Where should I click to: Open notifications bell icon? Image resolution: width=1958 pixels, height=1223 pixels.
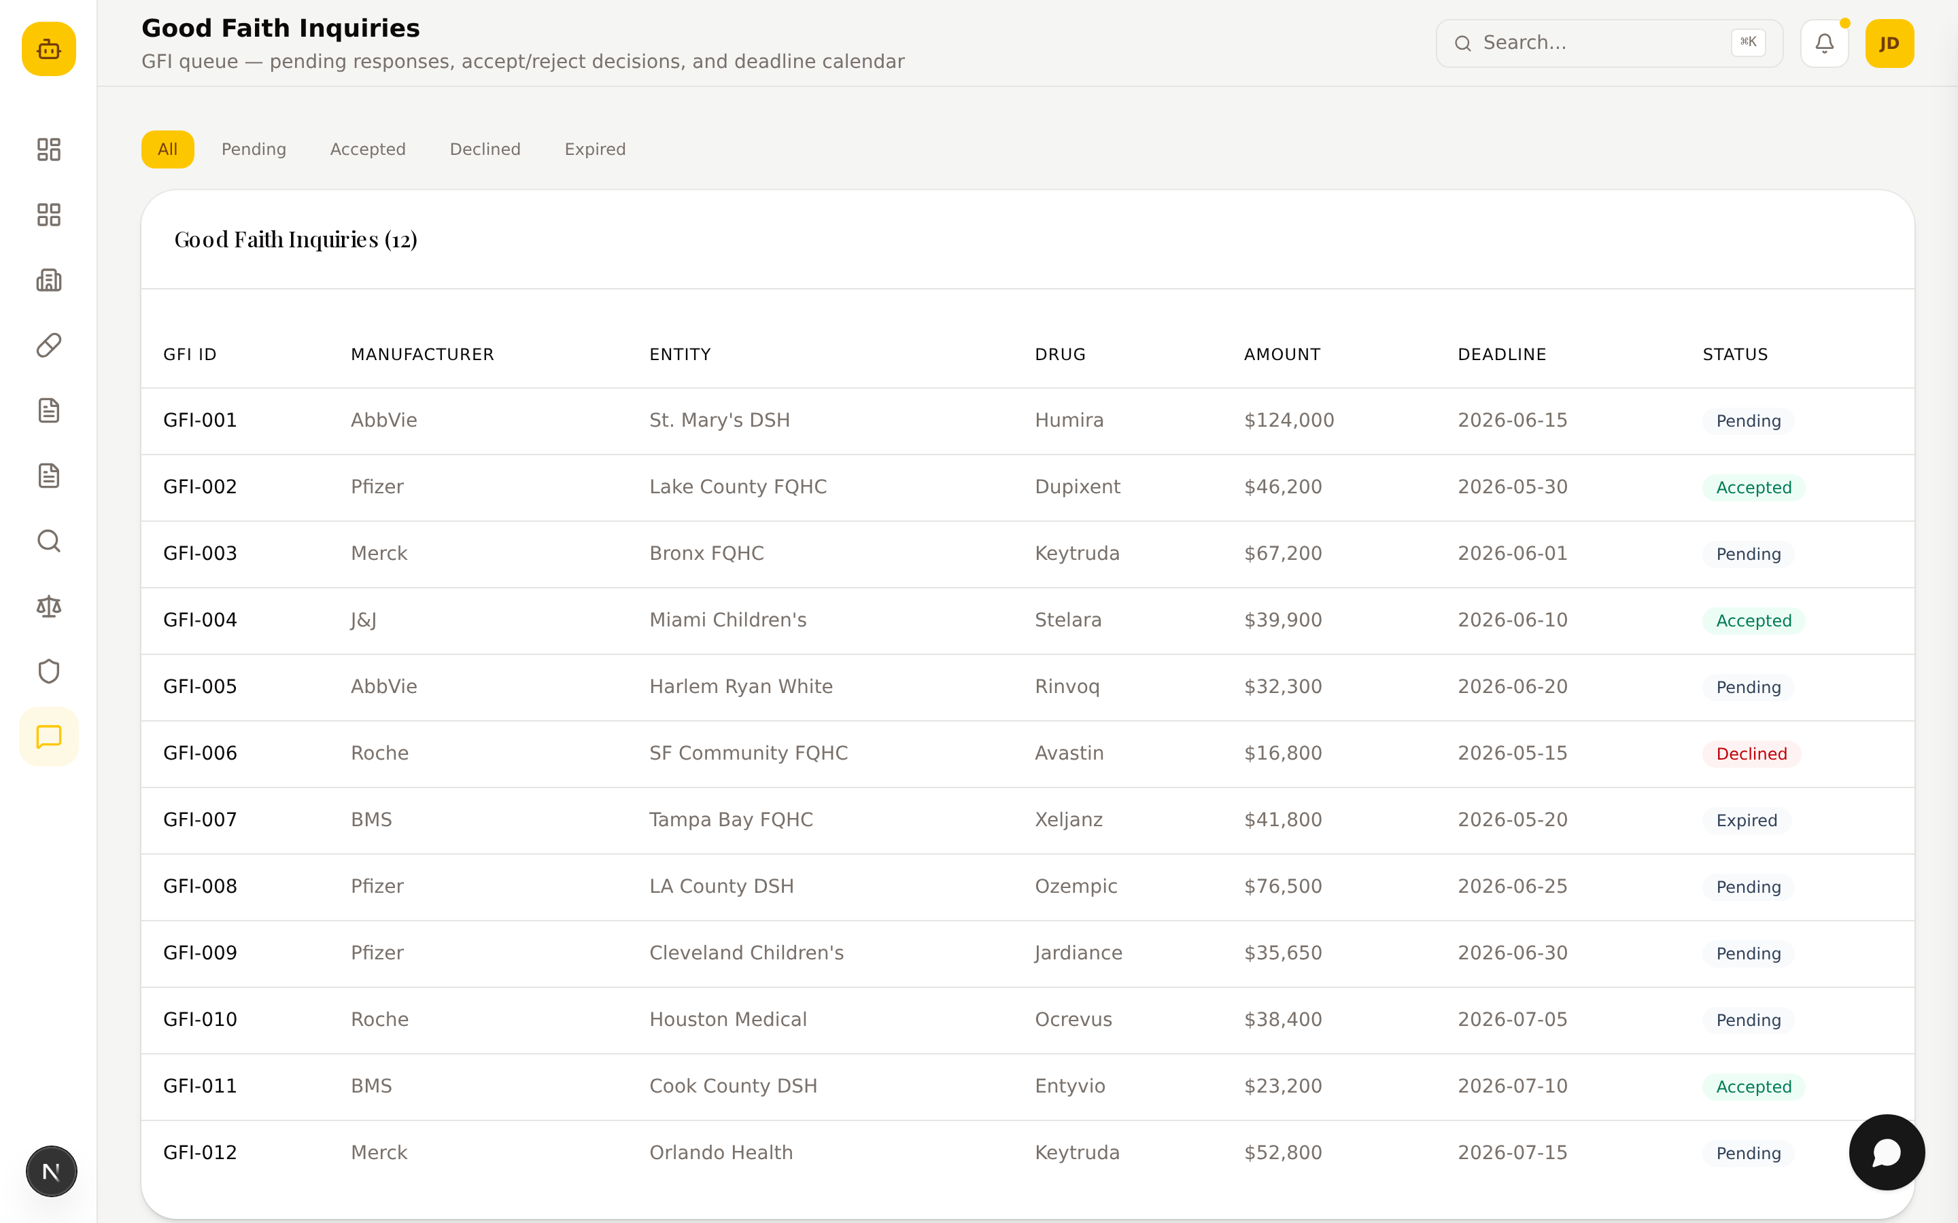tap(1823, 43)
